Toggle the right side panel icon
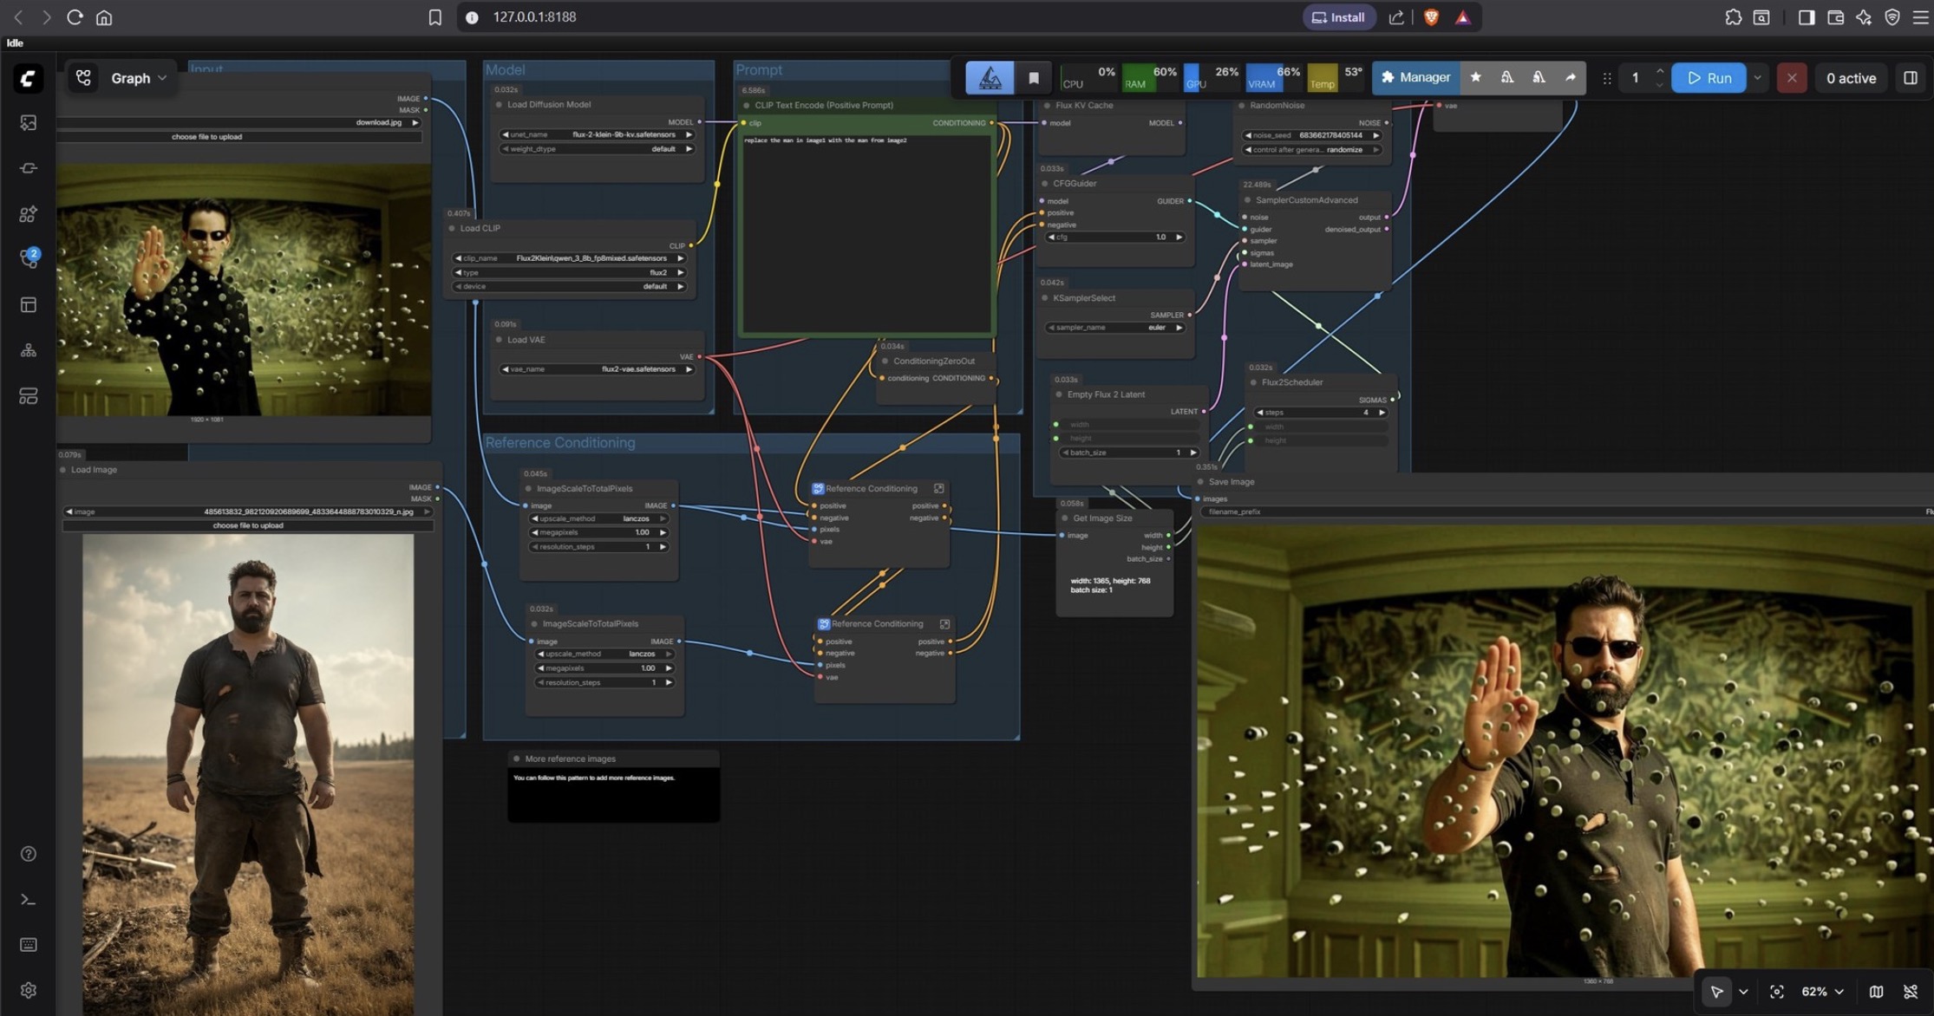This screenshot has width=1934, height=1016. 1910,78
